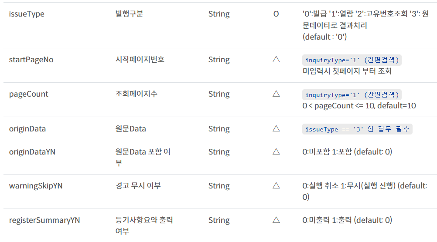Click the issueType == '3' code snippet
This screenshot has width=437, height=242.
pos(357,129)
